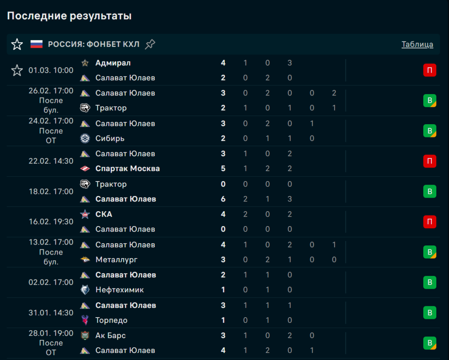Image resolution: width=449 pixels, height=360 pixels.
Task: Add the Адмирал match to favorites
Action: (x=17, y=70)
